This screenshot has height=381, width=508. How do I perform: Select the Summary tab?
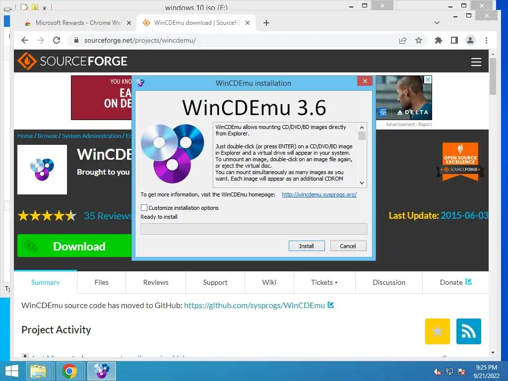[45, 282]
